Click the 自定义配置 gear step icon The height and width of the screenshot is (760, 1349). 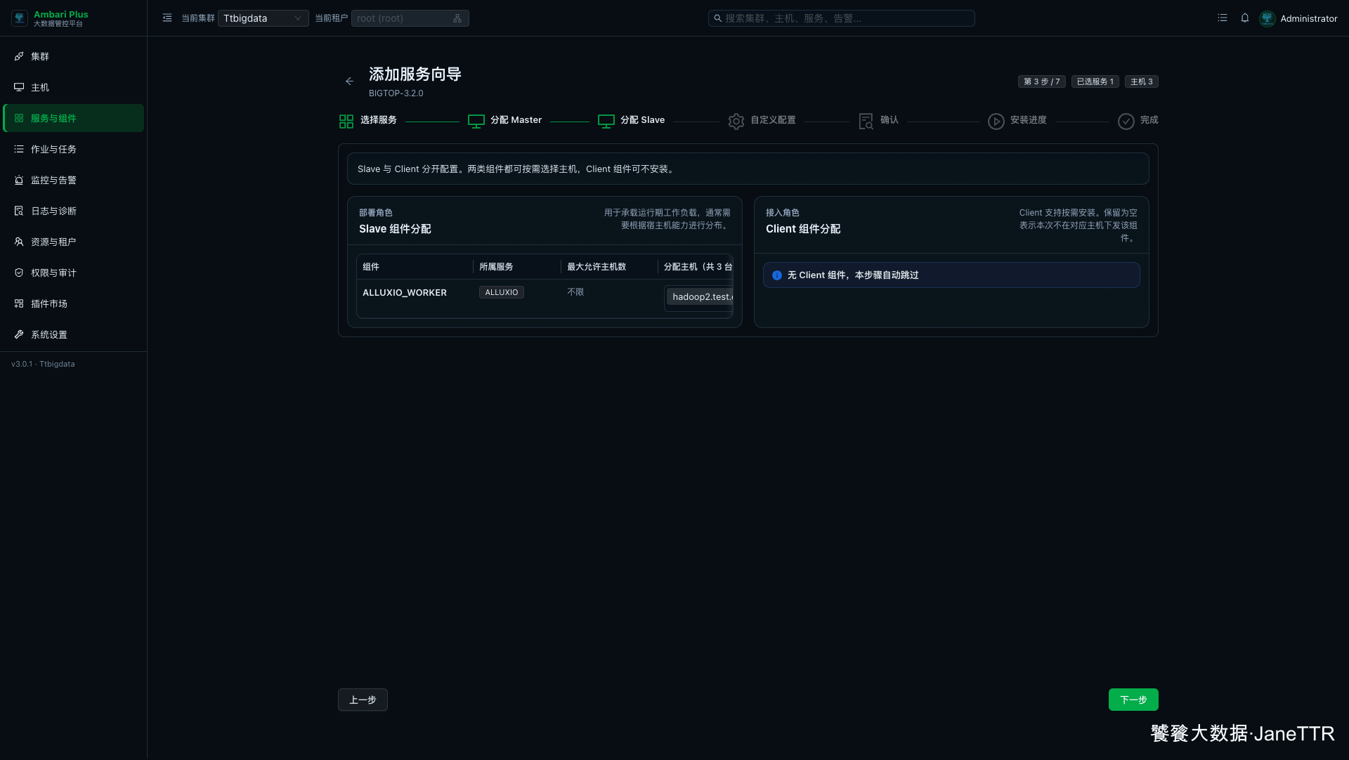(736, 122)
